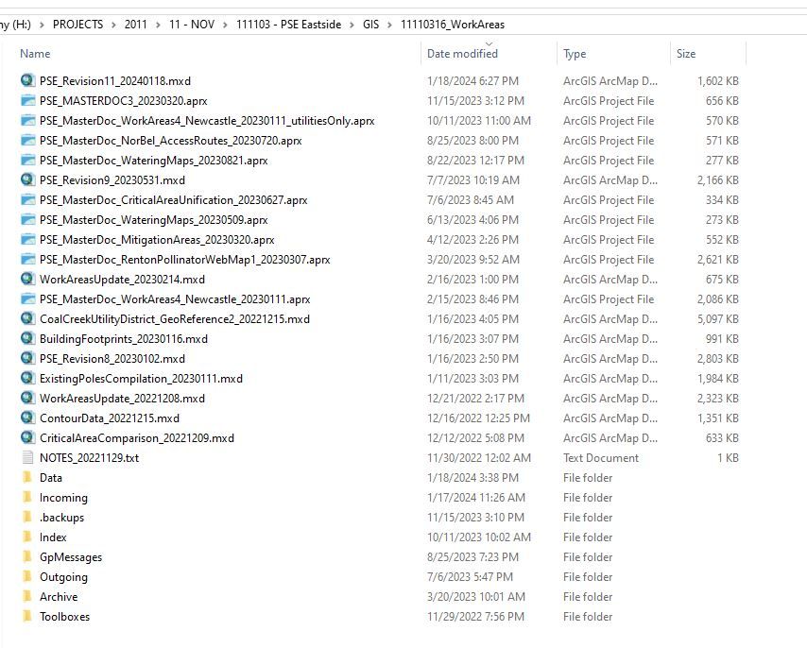Select the BuildingFootprints_20230116.mxd icon

(27, 338)
